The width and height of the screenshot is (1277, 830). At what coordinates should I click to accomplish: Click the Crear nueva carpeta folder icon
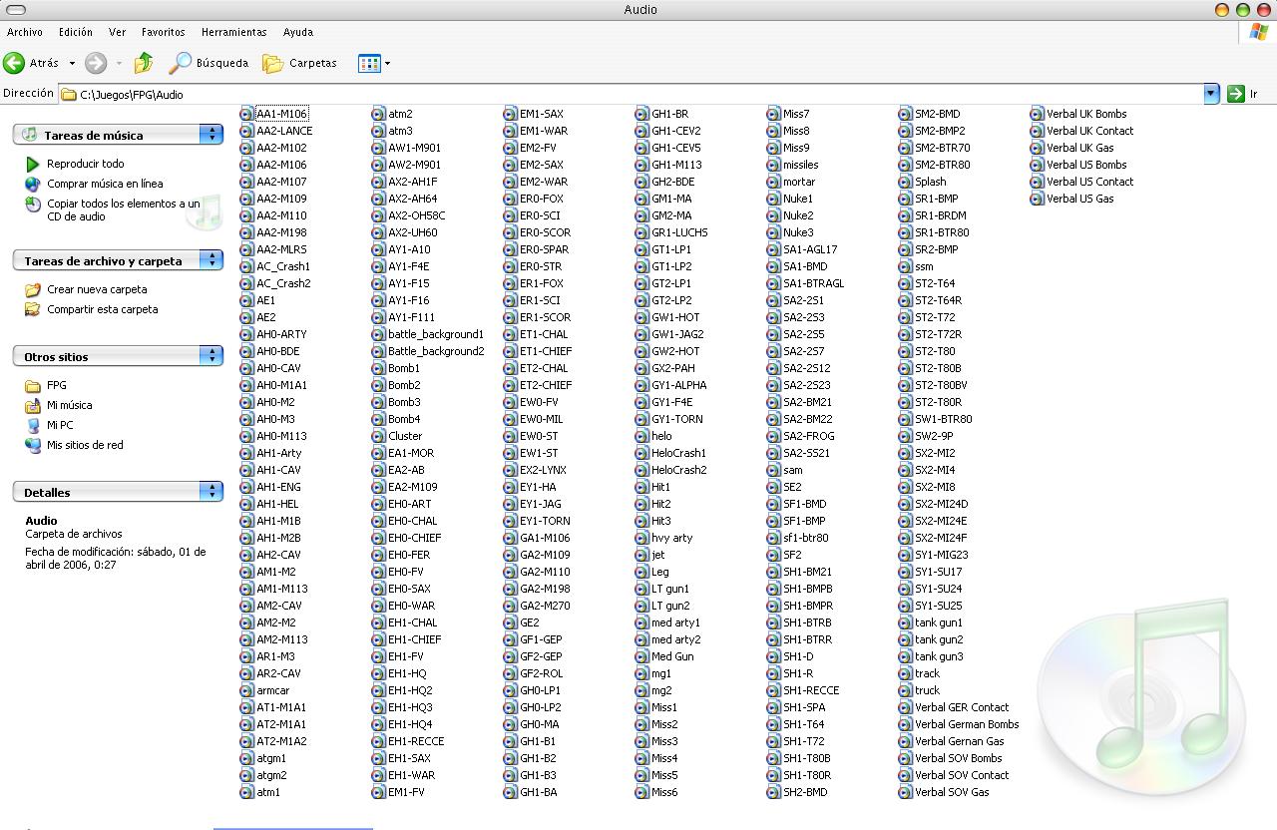33,289
